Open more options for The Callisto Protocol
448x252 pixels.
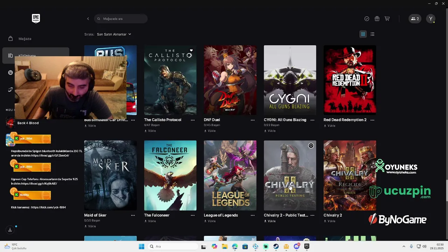pyautogui.click(x=193, y=120)
